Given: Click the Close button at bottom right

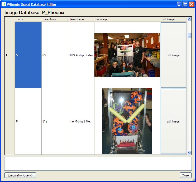Looking at the screenshot, I should click(x=185, y=175).
